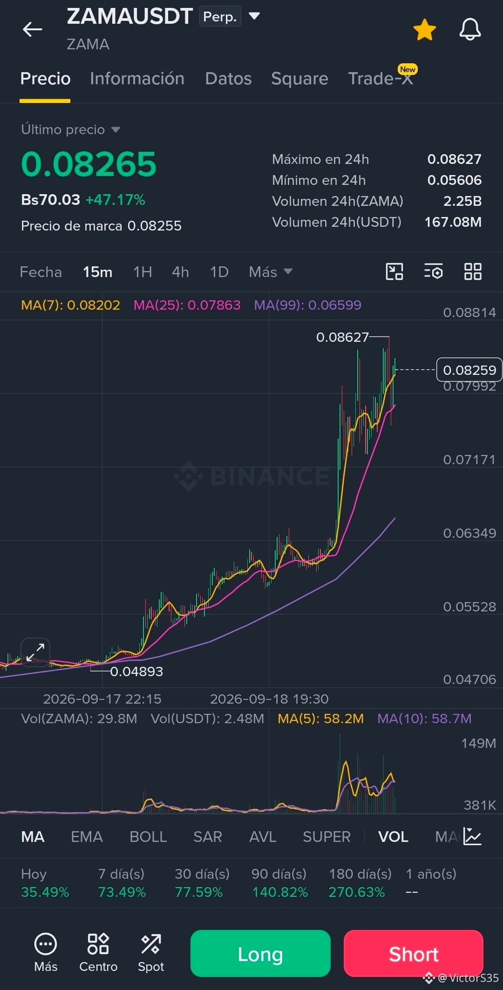Switch to the Square tab
Image resolution: width=503 pixels, height=990 pixels.
(299, 79)
